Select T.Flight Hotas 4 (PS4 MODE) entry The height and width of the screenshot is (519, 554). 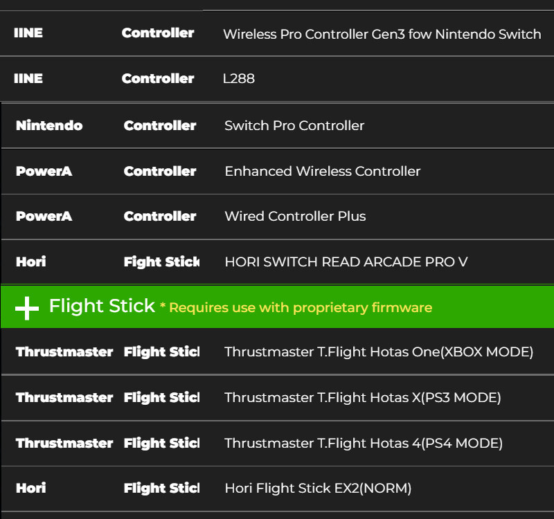(364, 444)
